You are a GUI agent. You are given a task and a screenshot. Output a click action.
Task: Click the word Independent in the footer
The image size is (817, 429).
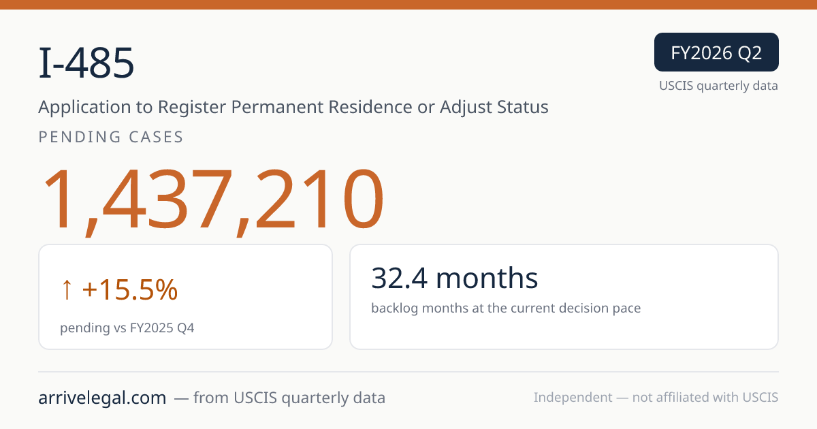pyautogui.click(x=573, y=398)
